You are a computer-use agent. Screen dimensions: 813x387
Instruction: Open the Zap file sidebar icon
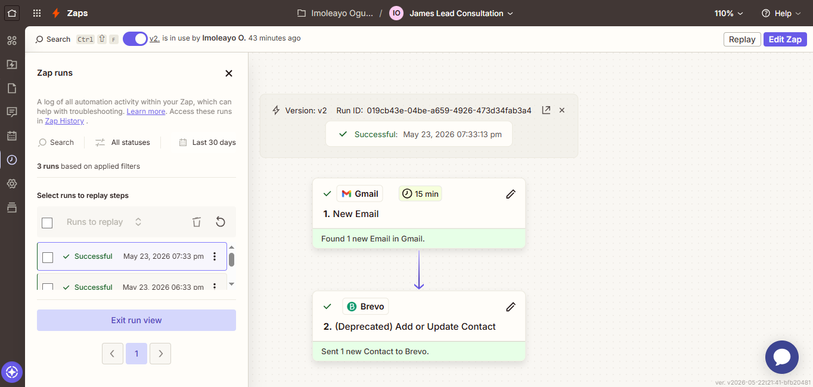(x=12, y=64)
